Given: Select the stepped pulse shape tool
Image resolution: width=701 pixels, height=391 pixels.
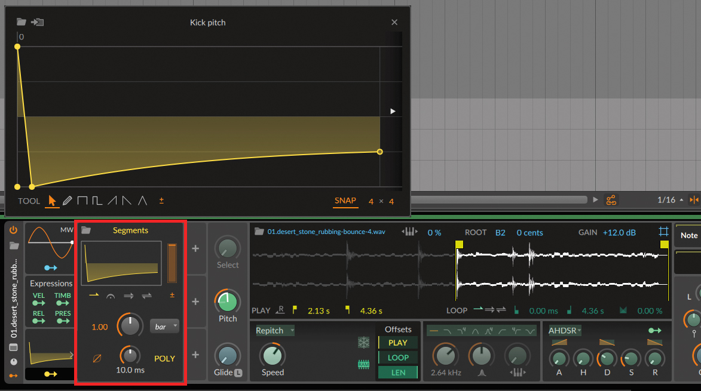Looking at the screenshot, I should pyautogui.click(x=97, y=201).
